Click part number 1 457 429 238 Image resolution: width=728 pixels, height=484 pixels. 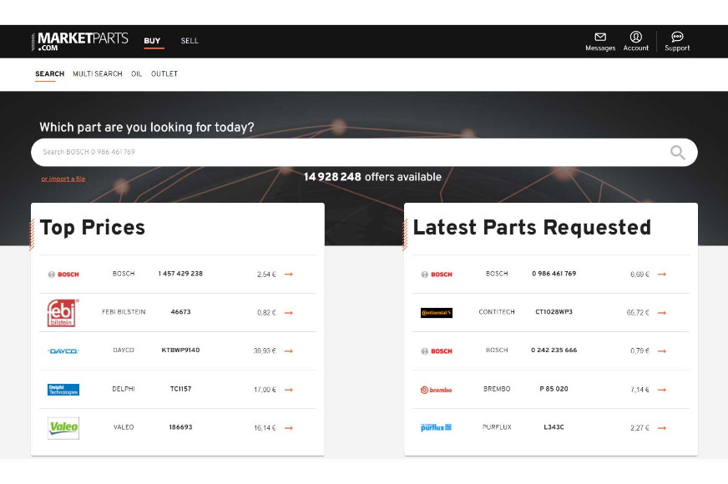180,274
